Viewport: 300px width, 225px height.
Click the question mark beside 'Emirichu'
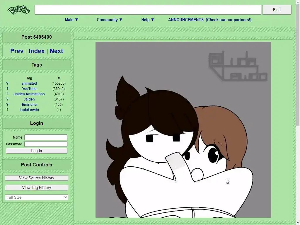pos(7,105)
